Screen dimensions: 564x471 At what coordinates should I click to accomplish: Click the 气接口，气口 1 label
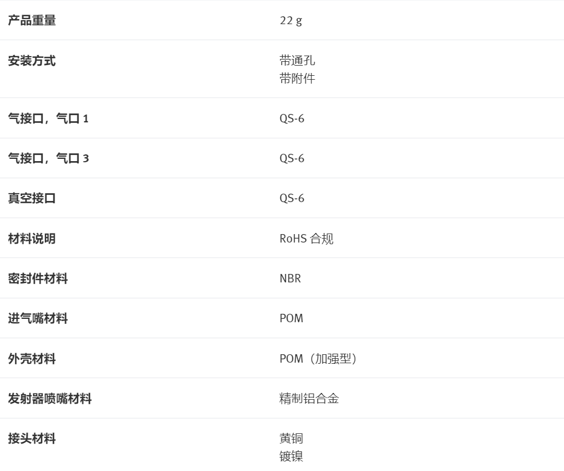pos(48,118)
